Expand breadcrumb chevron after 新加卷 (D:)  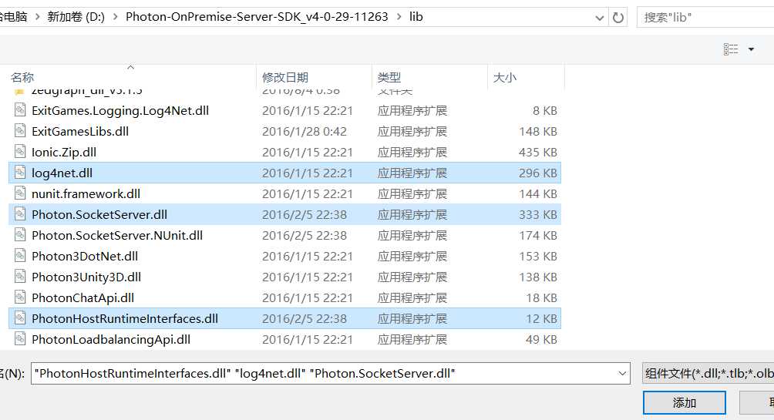[115, 17]
